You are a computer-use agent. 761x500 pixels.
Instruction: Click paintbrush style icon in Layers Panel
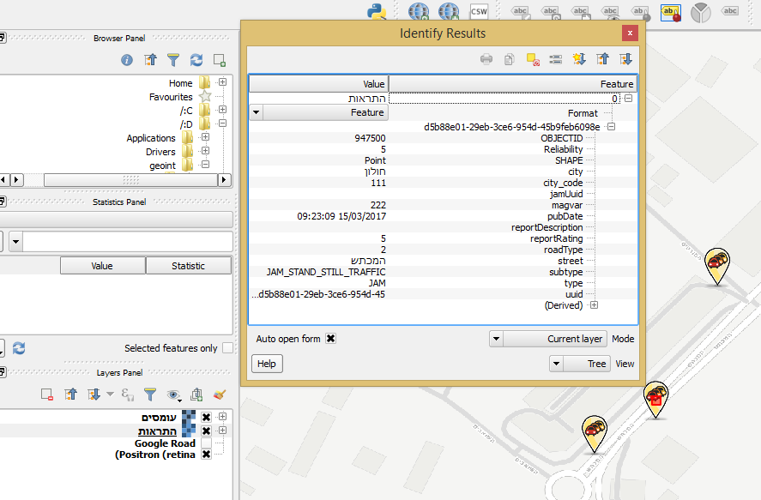[219, 395]
